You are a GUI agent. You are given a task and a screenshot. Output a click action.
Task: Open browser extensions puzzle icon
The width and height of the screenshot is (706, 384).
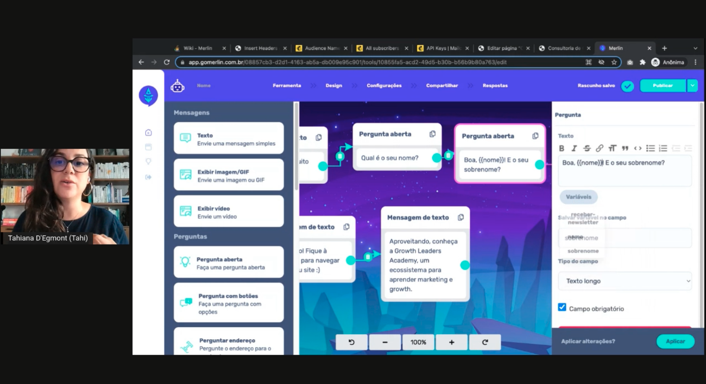[x=642, y=62]
